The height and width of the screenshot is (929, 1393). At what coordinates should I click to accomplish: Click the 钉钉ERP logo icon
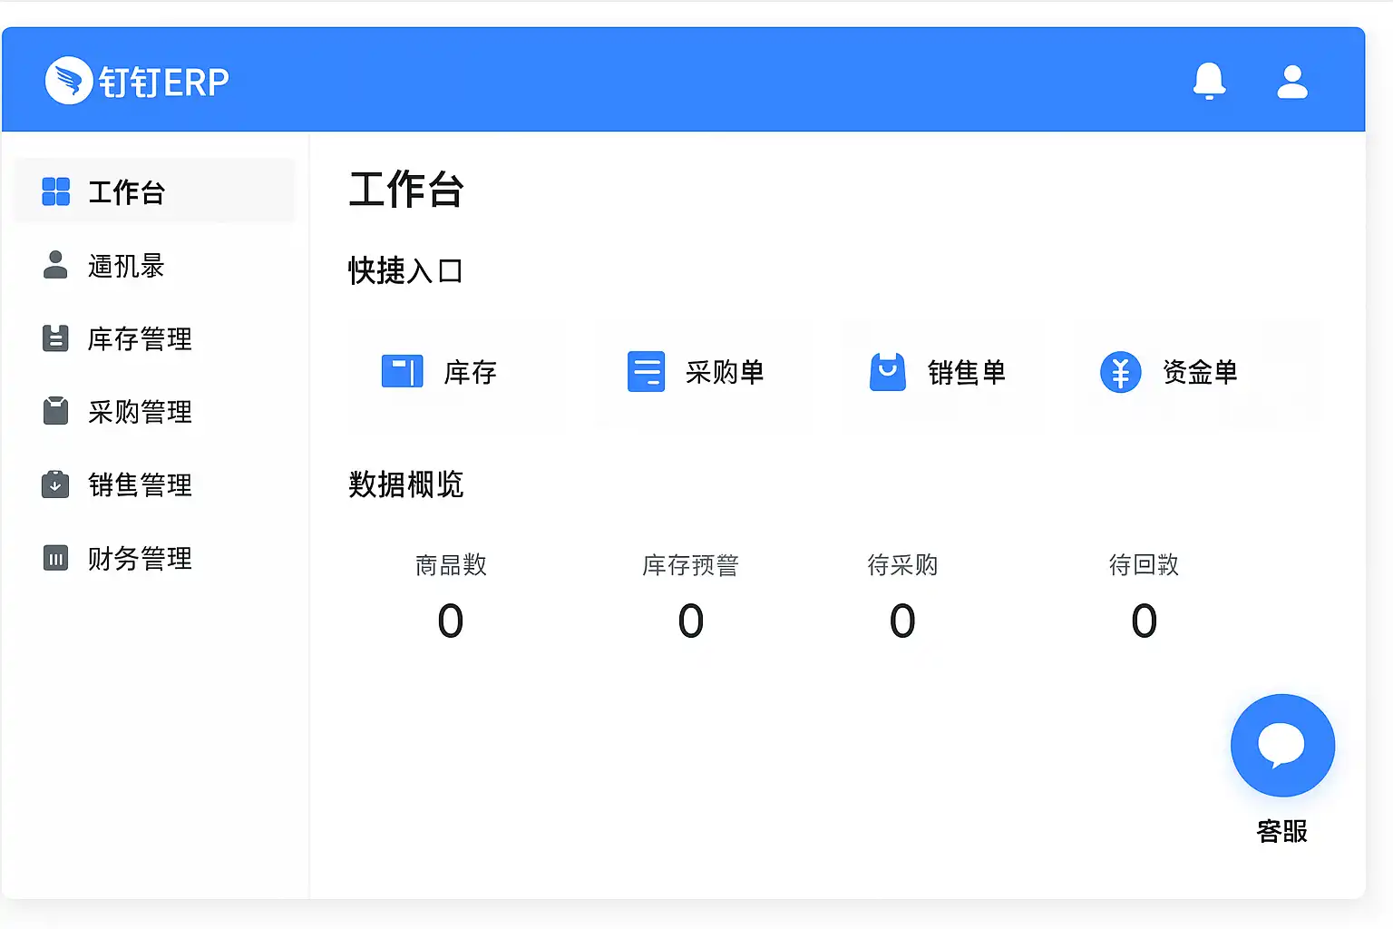coord(69,81)
